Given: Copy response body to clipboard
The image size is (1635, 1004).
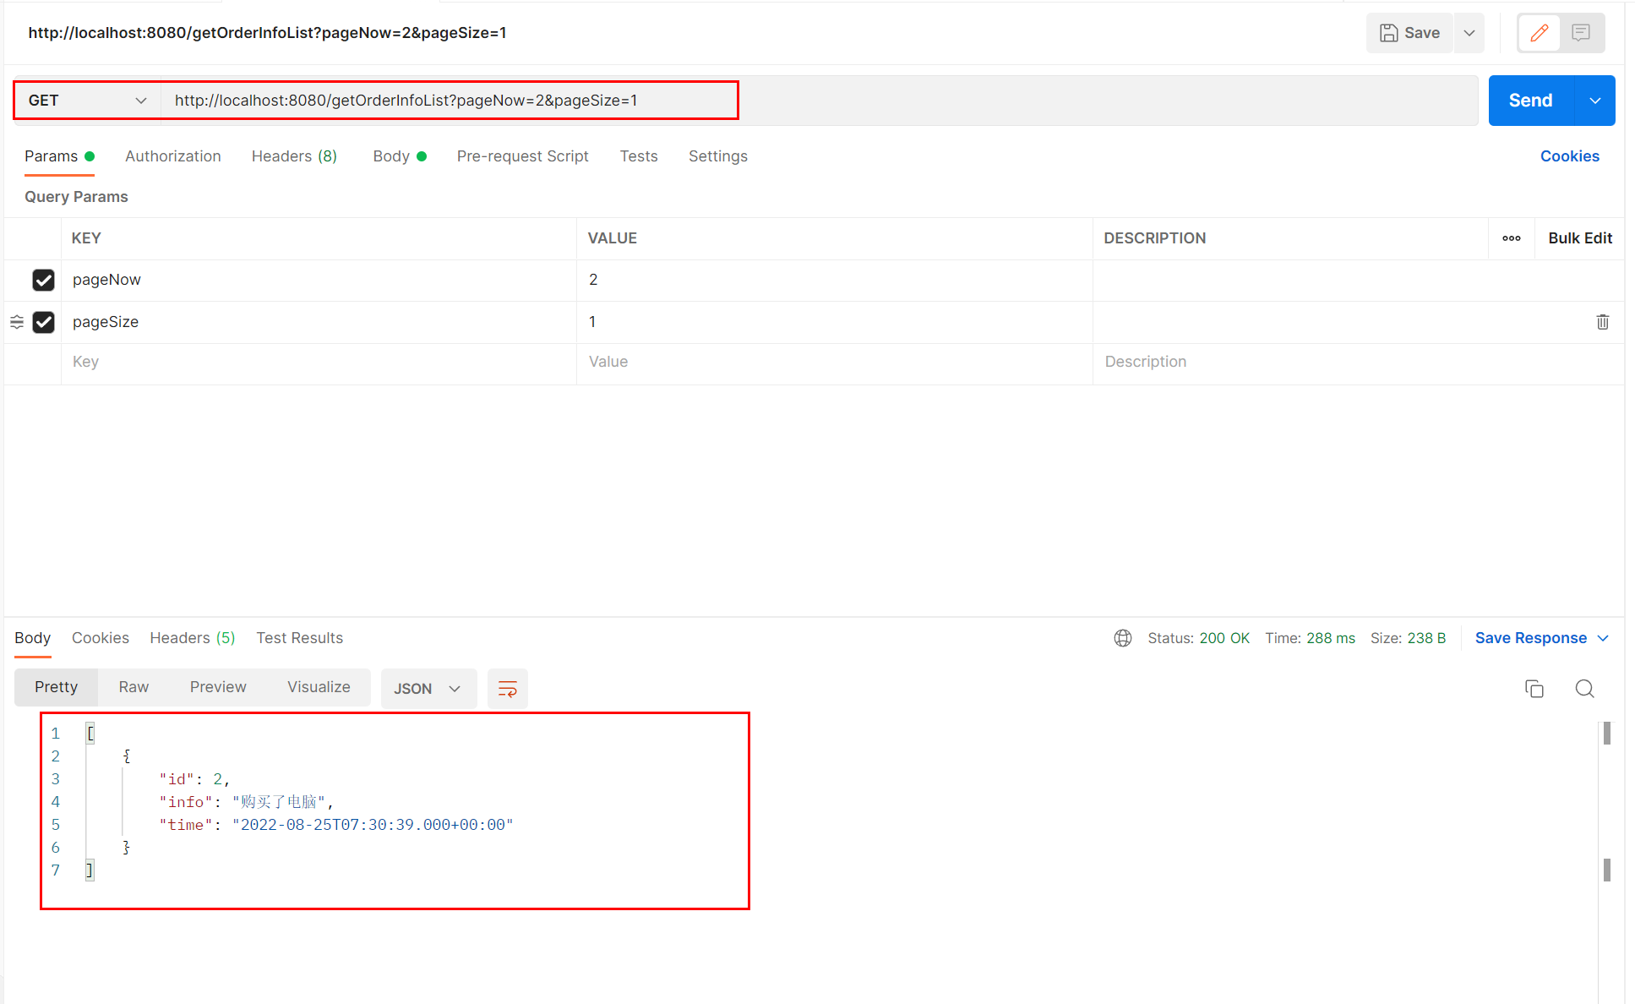Looking at the screenshot, I should 1534,689.
